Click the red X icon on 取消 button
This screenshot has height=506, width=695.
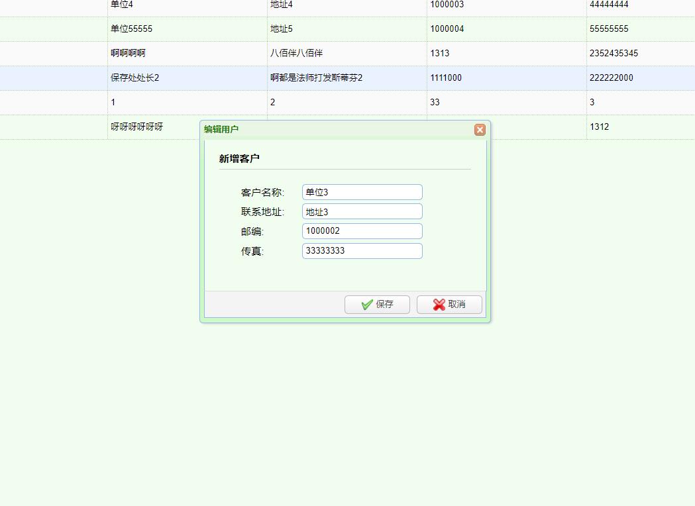pyautogui.click(x=438, y=305)
